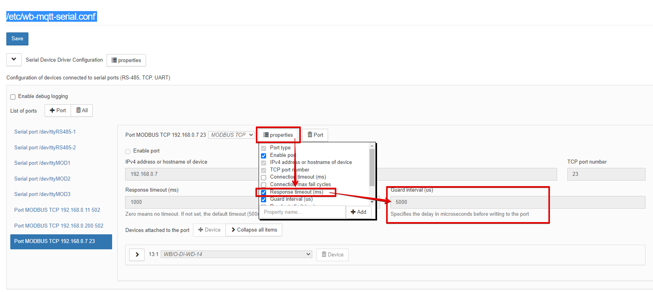Enable debug logging checkbox
This screenshot has width=653, height=292.
13,97
